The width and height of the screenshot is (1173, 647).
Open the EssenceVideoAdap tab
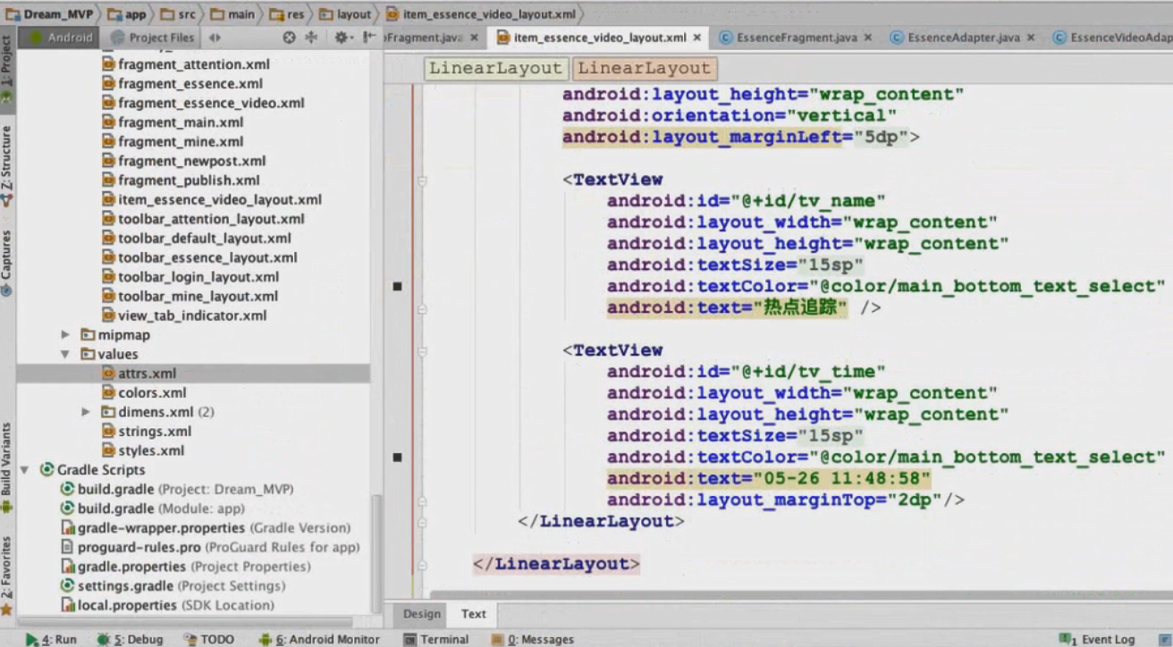[x=1112, y=38]
